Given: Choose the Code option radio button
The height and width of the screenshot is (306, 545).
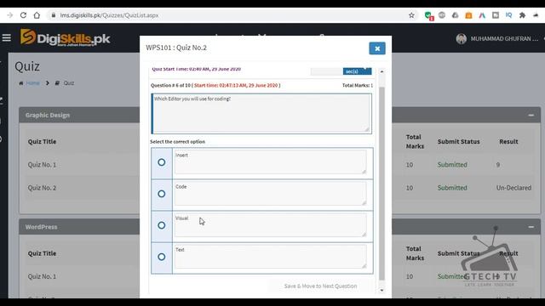Looking at the screenshot, I should [x=161, y=194].
